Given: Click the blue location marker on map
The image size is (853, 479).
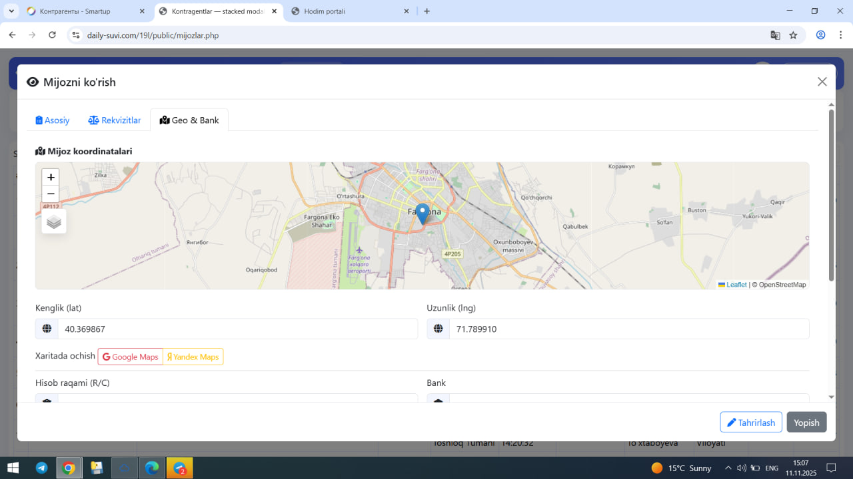Looking at the screenshot, I should coord(422,214).
